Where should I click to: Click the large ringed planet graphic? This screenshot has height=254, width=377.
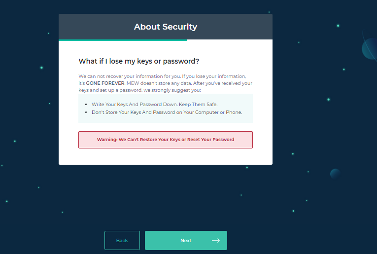pos(370,48)
